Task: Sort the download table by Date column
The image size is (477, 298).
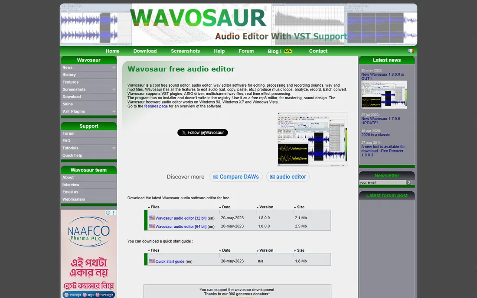Action: point(225,207)
